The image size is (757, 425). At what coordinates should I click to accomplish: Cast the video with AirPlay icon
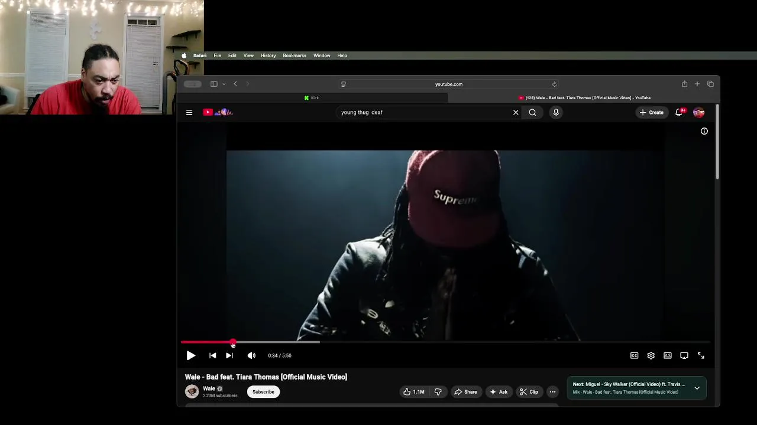point(684,355)
